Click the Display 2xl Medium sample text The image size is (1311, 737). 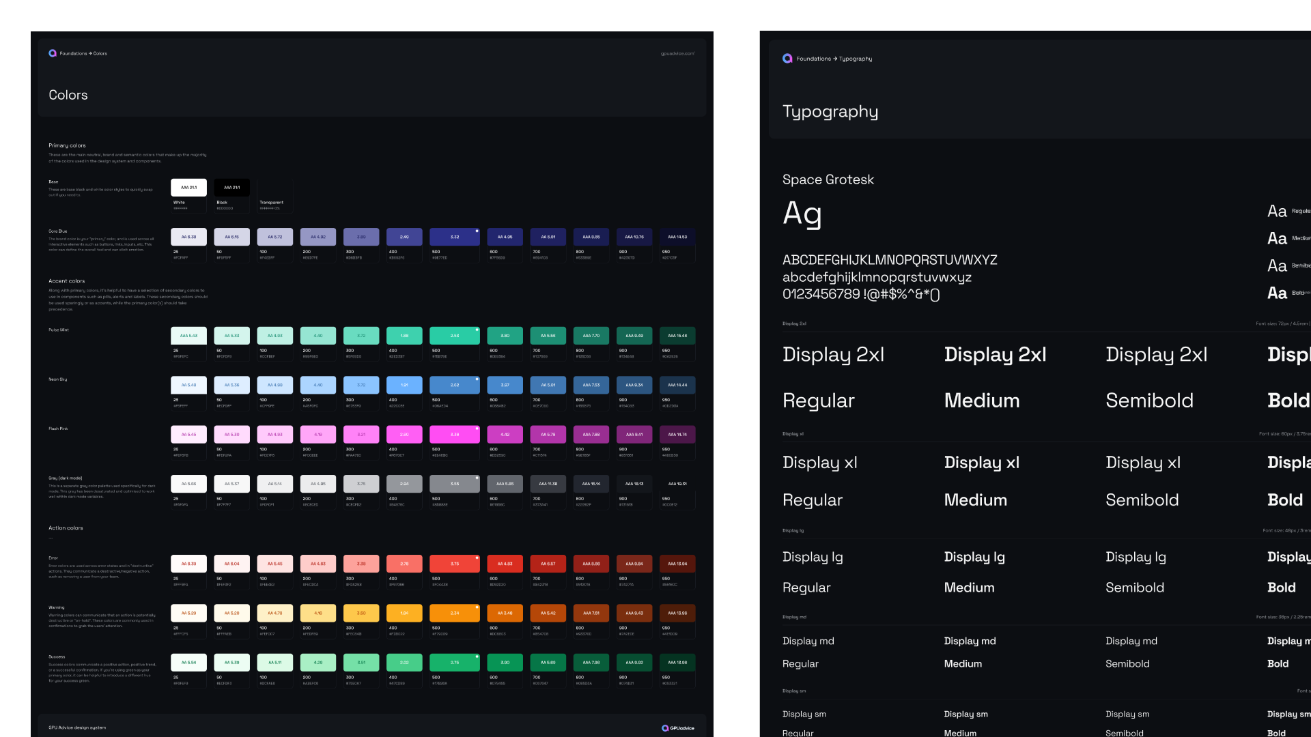(995, 355)
